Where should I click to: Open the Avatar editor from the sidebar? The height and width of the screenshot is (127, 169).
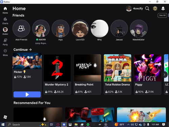(5, 31)
